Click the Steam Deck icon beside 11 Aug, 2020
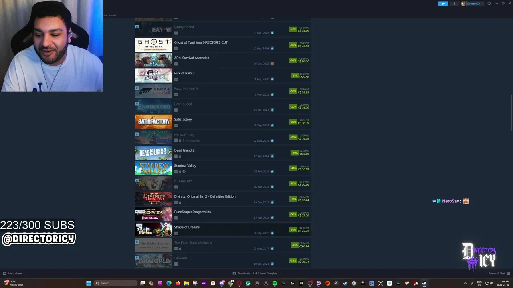 [x=272, y=79]
